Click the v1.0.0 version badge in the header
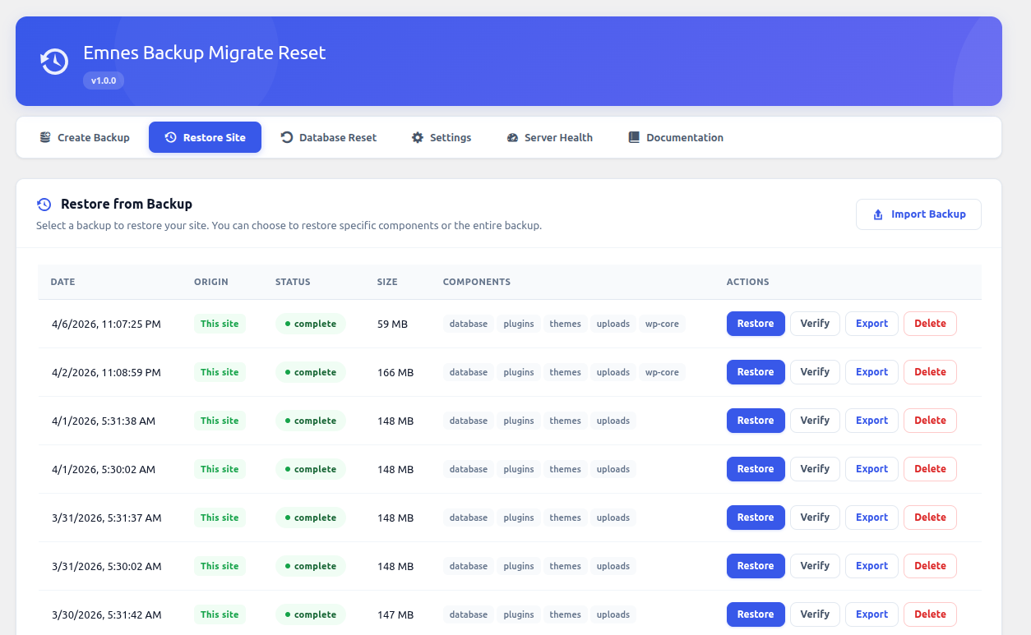The width and height of the screenshot is (1031, 635). [104, 80]
